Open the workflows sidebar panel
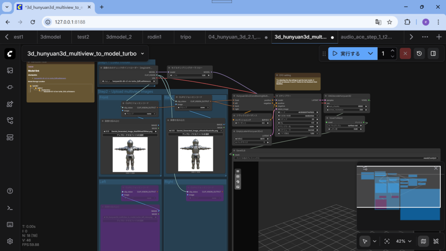446x251 pixels. point(10,121)
